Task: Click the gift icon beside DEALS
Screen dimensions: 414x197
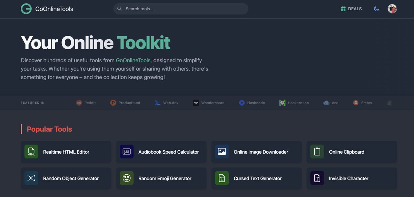Action: (x=343, y=9)
